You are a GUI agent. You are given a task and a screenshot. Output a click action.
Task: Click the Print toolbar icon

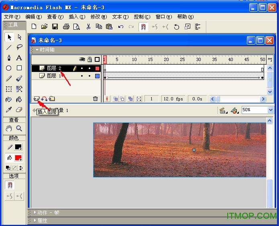pos(66,26)
